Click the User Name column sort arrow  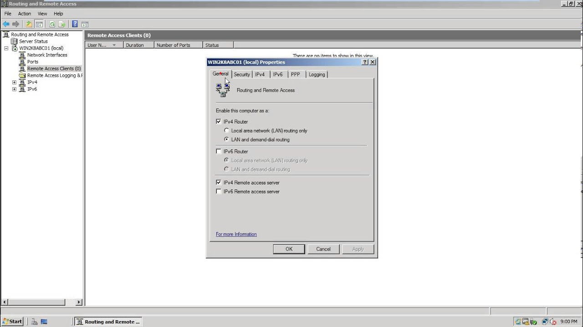pyautogui.click(x=114, y=45)
